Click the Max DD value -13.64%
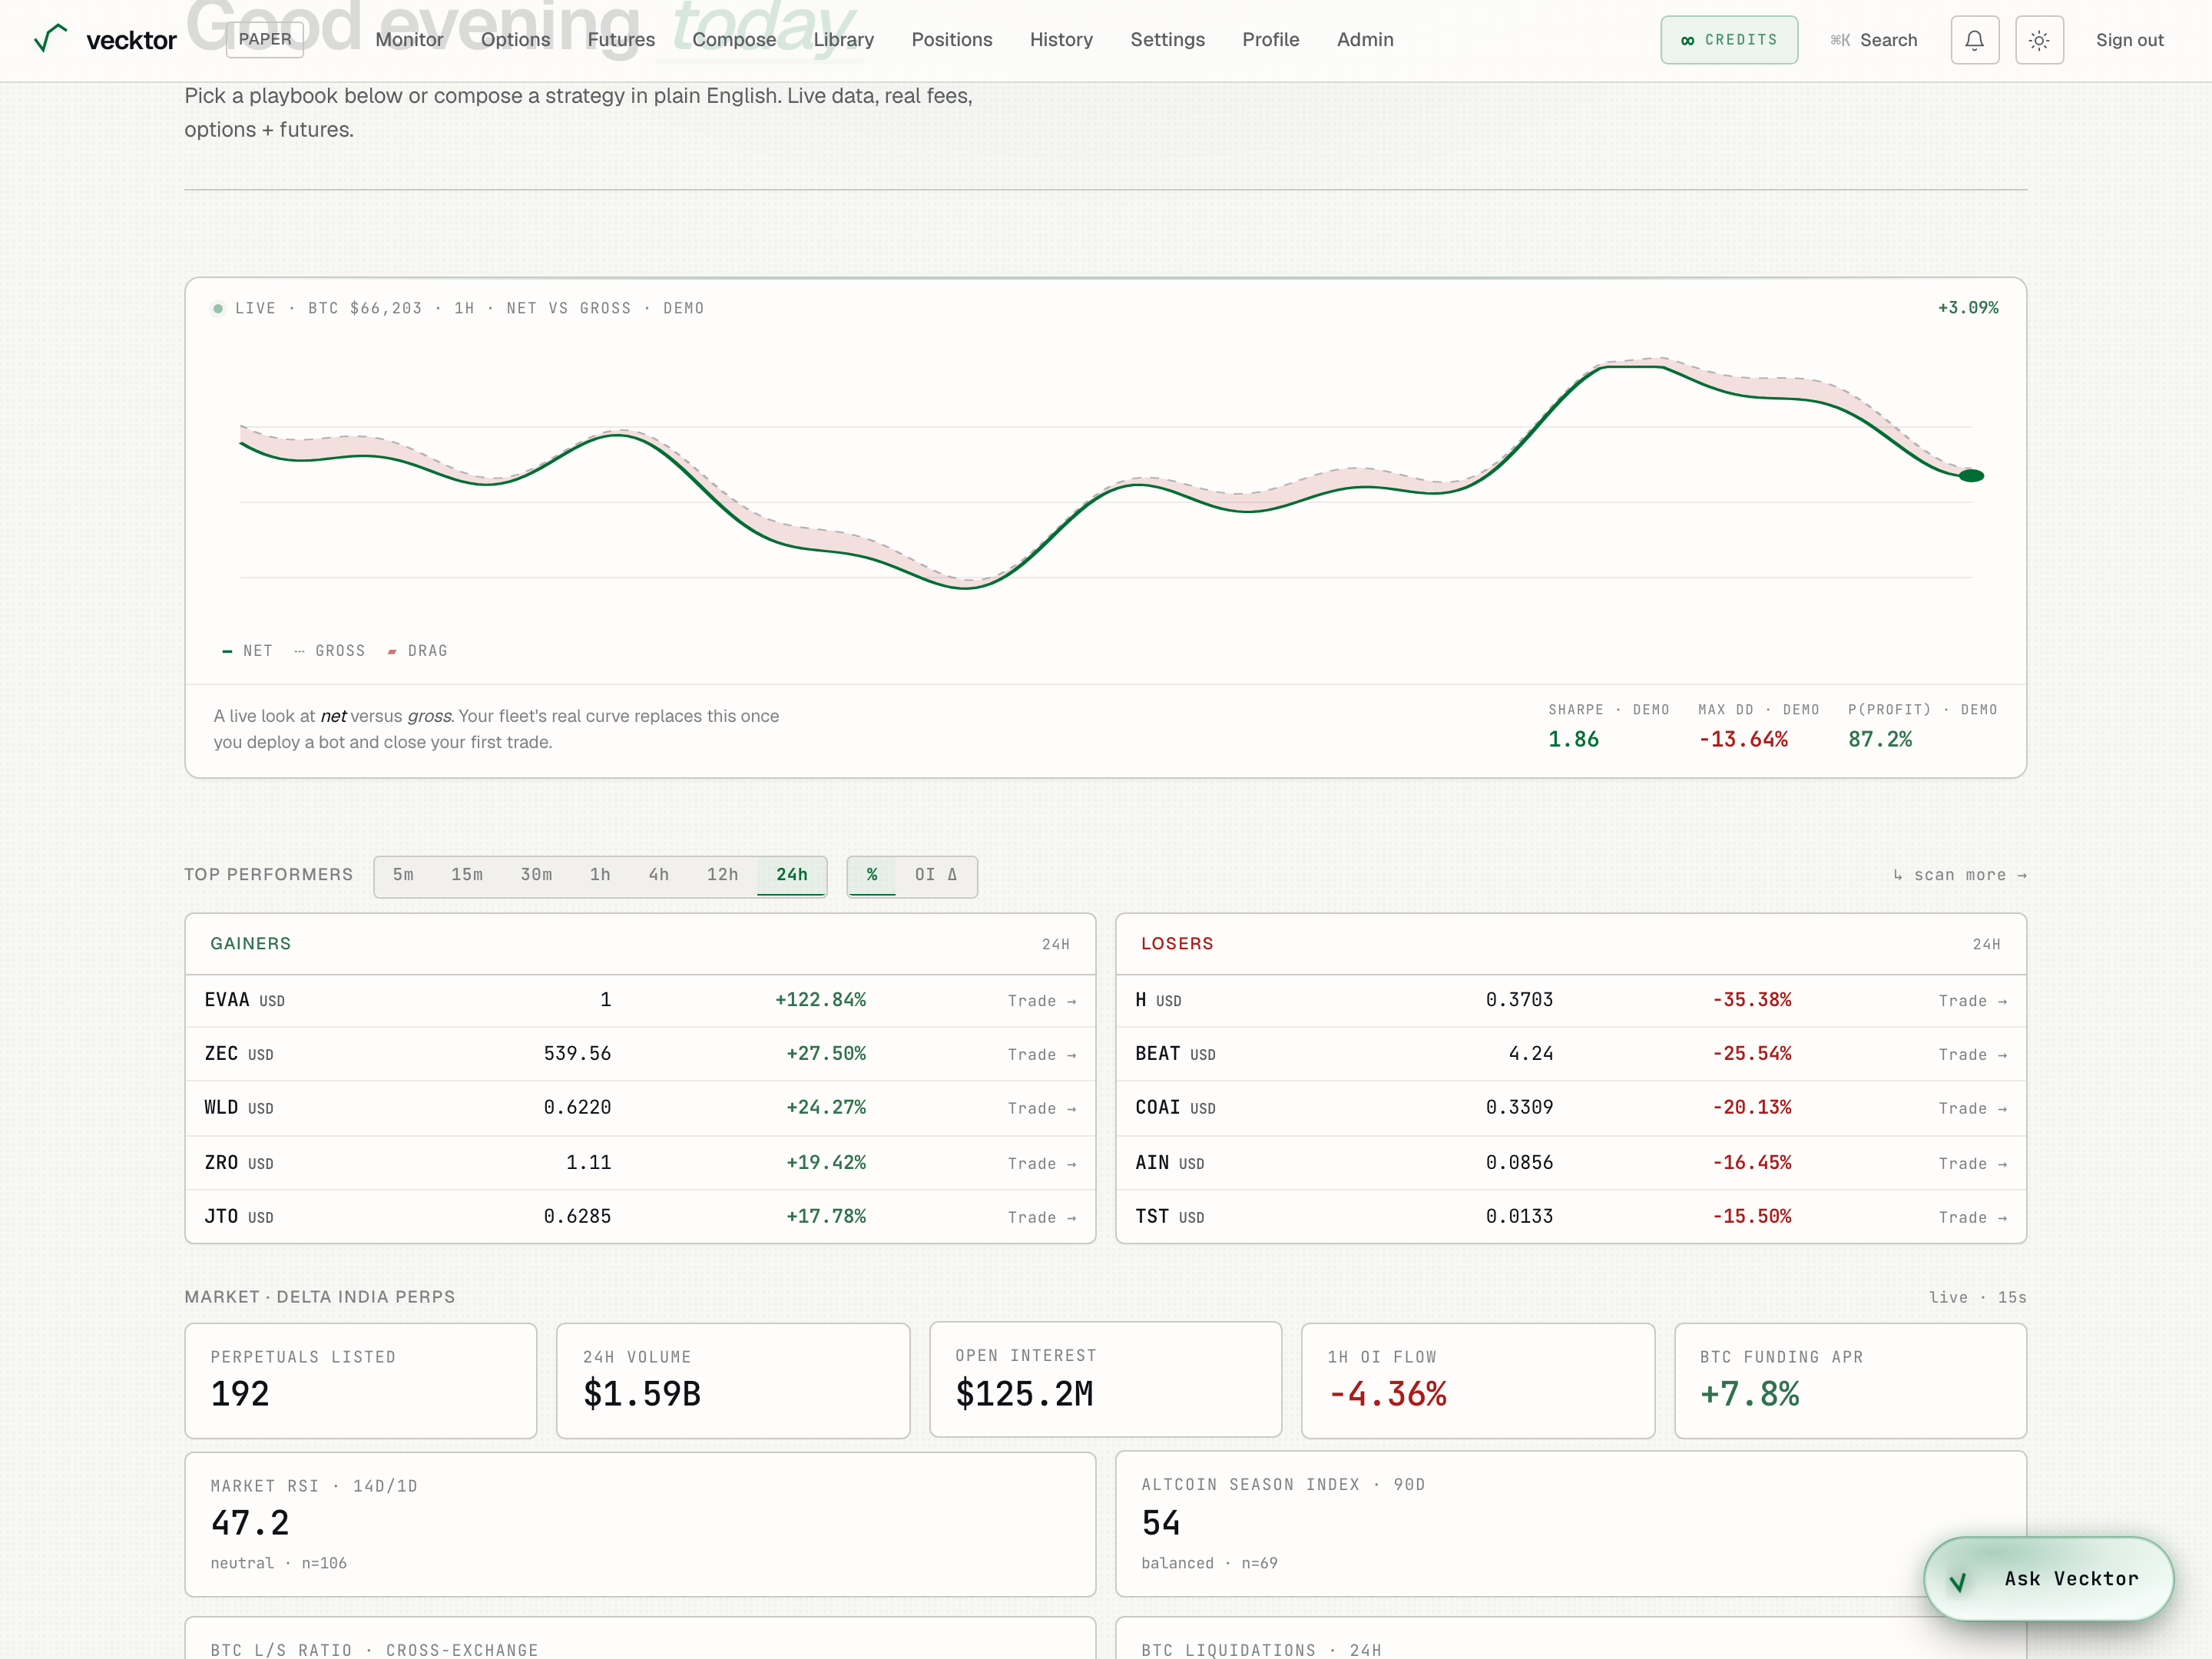This screenshot has width=2212, height=1659. tap(1743, 740)
